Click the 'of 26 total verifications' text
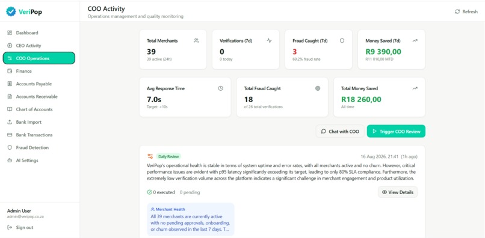485x238 pixels. point(263,107)
